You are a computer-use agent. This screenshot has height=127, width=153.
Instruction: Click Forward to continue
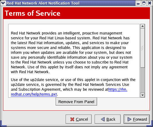point(137,119)
